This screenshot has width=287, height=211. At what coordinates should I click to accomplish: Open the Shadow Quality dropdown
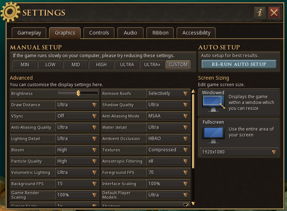point(168,105)
